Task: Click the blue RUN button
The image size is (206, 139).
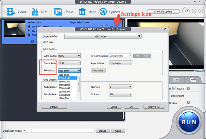Action: coord(187,121)
